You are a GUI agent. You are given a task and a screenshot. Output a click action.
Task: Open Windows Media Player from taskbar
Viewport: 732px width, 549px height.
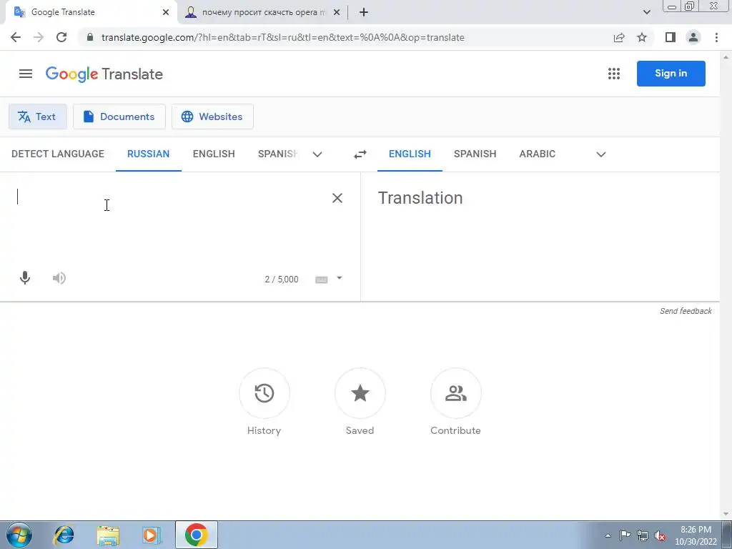point(152,535)
